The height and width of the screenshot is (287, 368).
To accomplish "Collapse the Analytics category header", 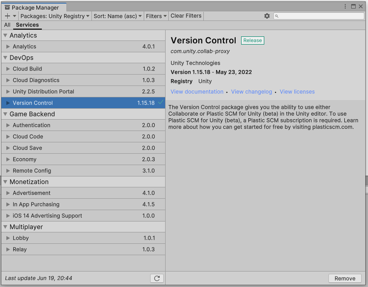I will tap(83, 35).
